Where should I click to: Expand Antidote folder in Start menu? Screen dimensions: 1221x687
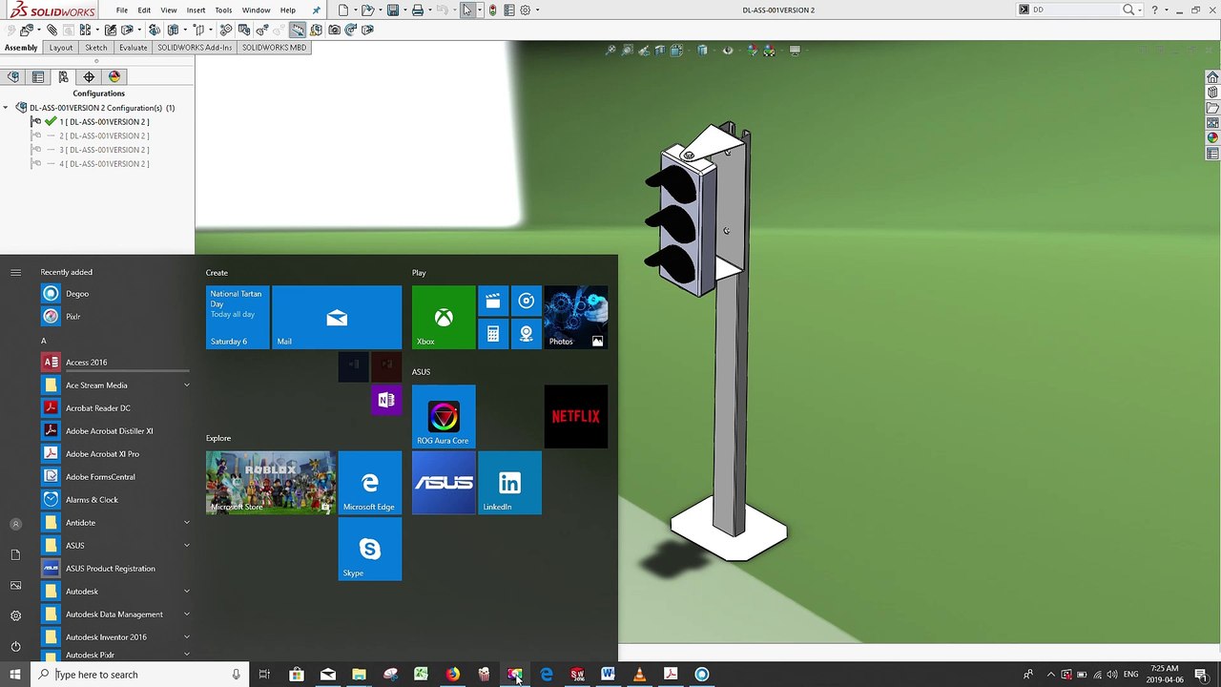(x=187, y=523)
